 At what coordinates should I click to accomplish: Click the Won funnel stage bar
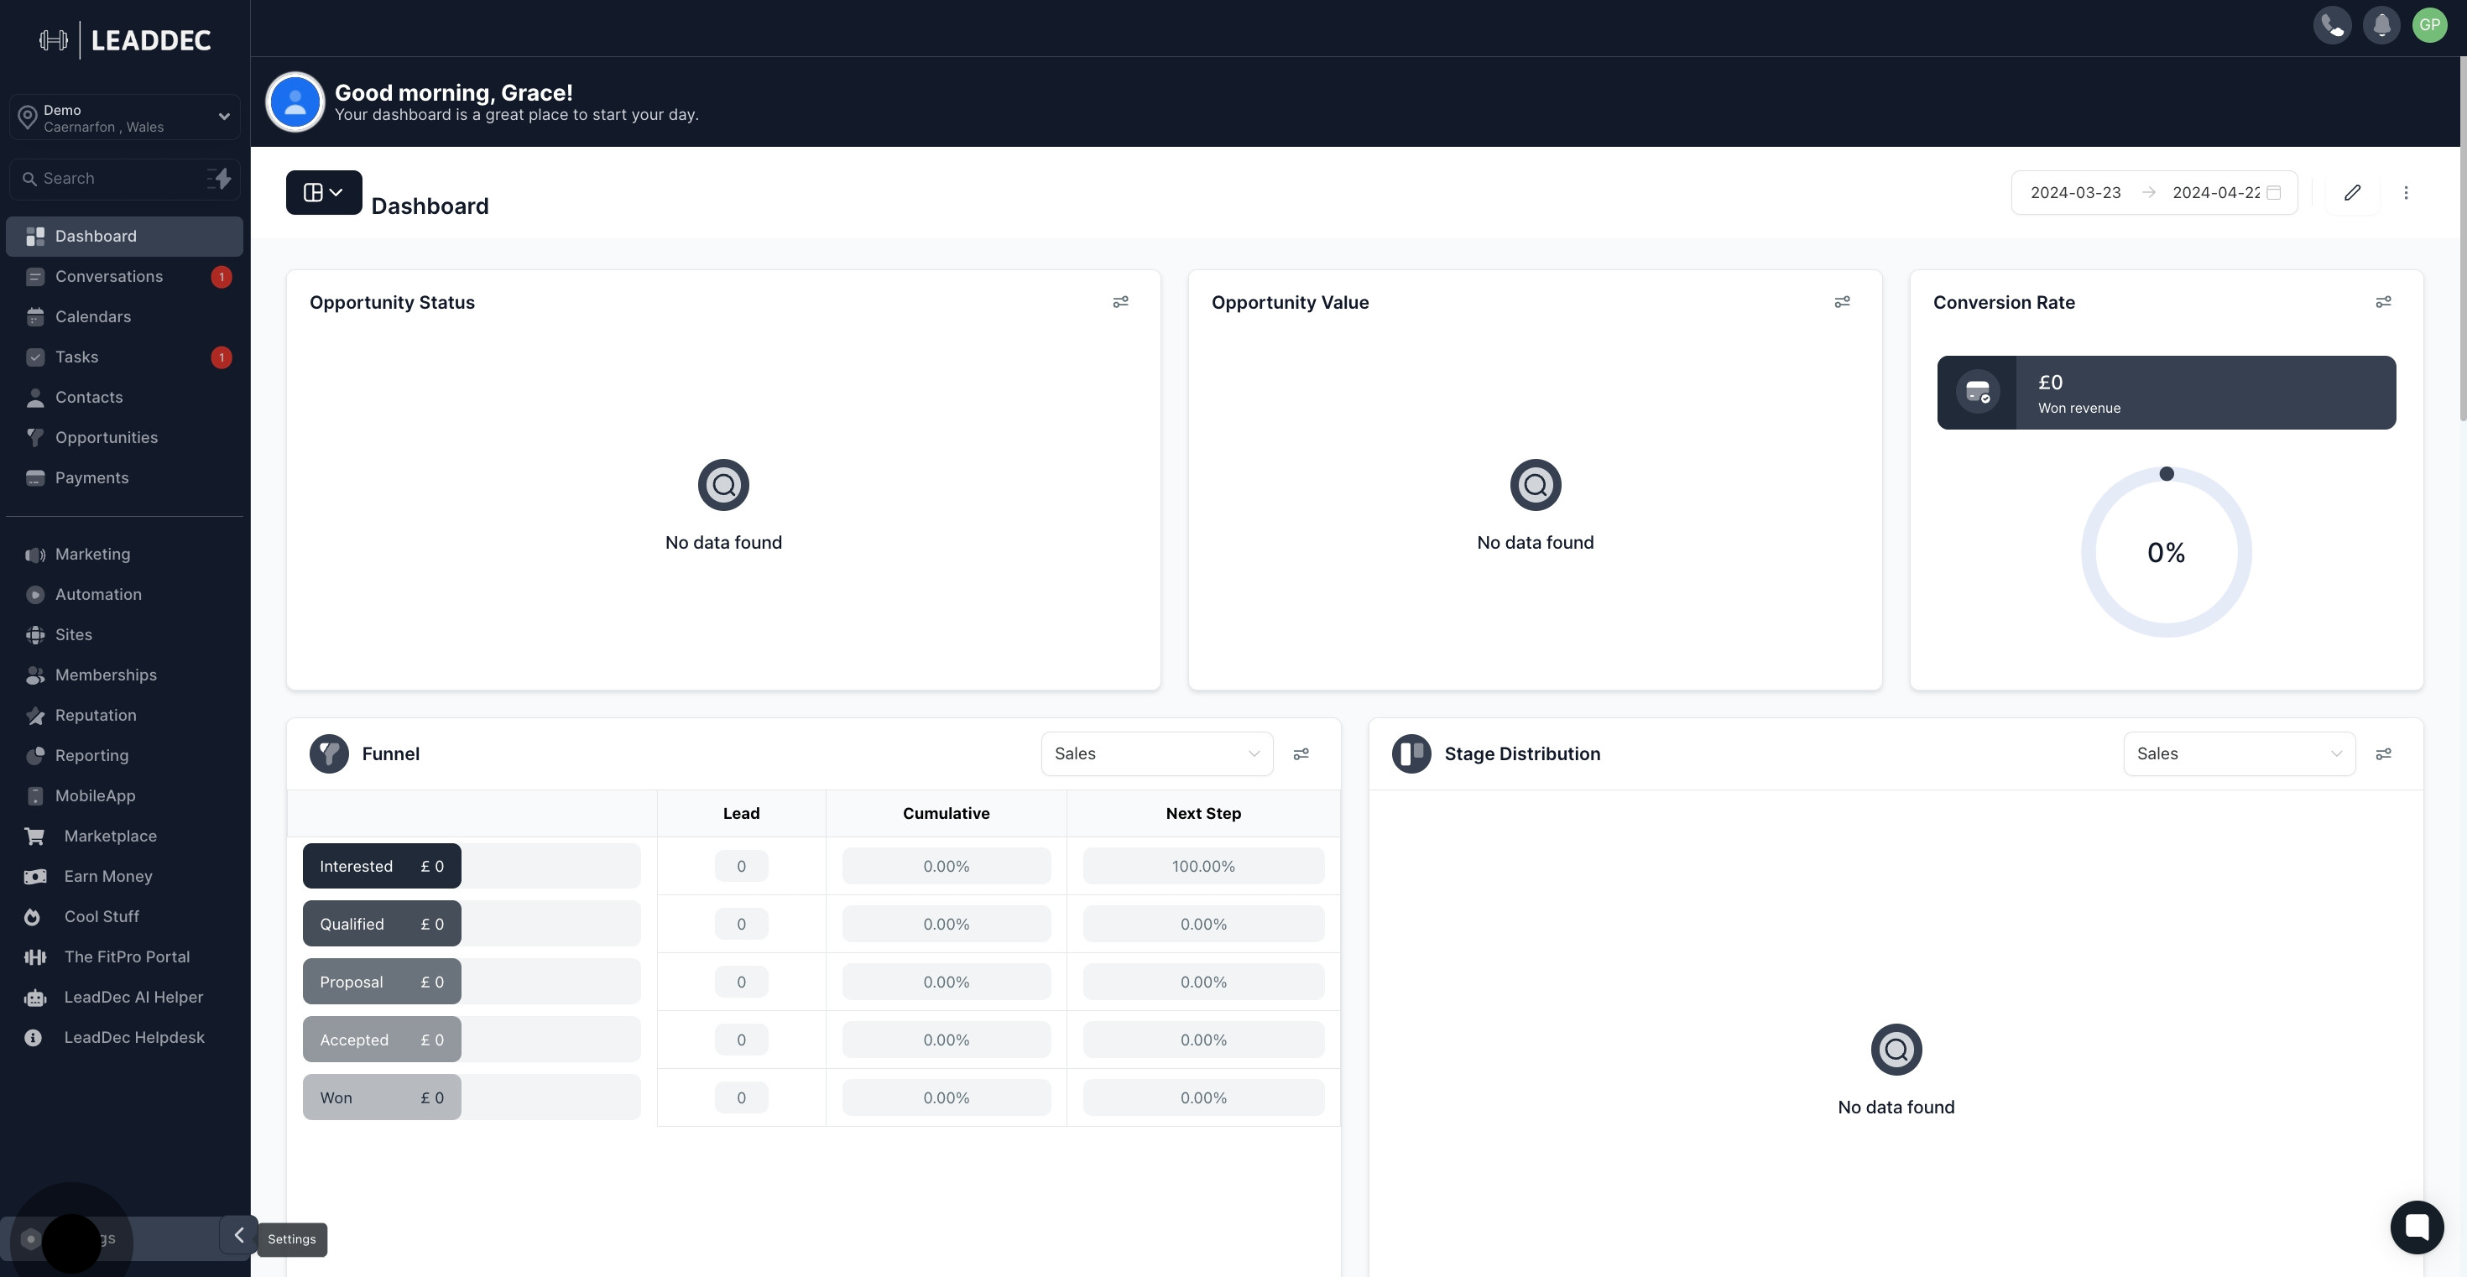381,1097
